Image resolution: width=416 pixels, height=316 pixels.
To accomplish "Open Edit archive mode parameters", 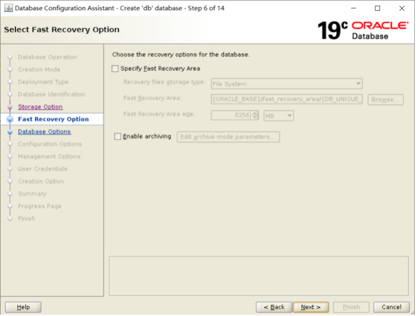I will 228,137.
